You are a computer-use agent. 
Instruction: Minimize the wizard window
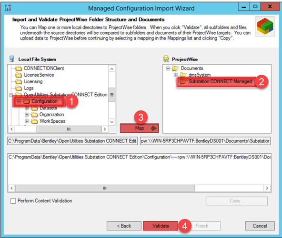(244, 7)
